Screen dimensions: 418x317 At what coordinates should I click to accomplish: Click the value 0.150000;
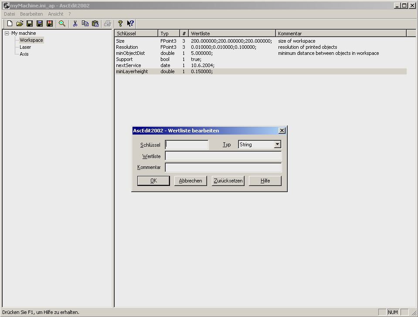point(202,71)
